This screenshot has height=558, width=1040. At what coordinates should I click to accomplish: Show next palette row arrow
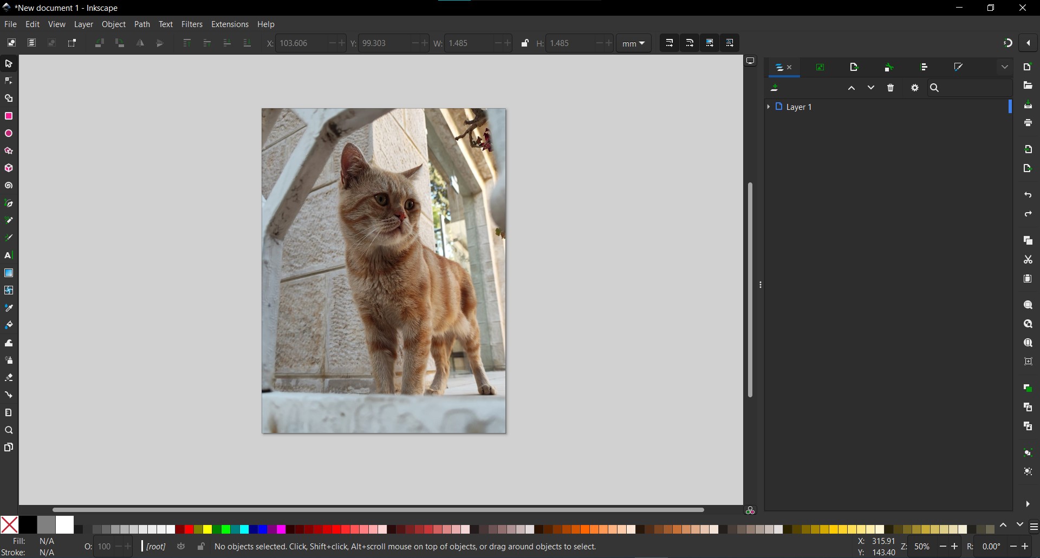point(1020,525)
